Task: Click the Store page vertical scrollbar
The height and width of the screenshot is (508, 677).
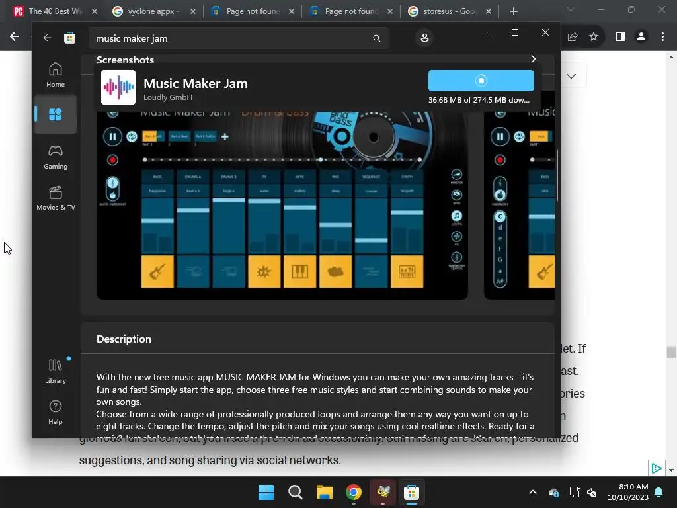Action: 557,176
